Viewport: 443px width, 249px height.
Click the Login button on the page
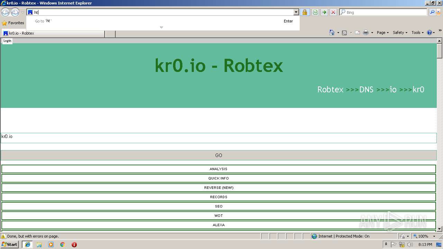7,41
